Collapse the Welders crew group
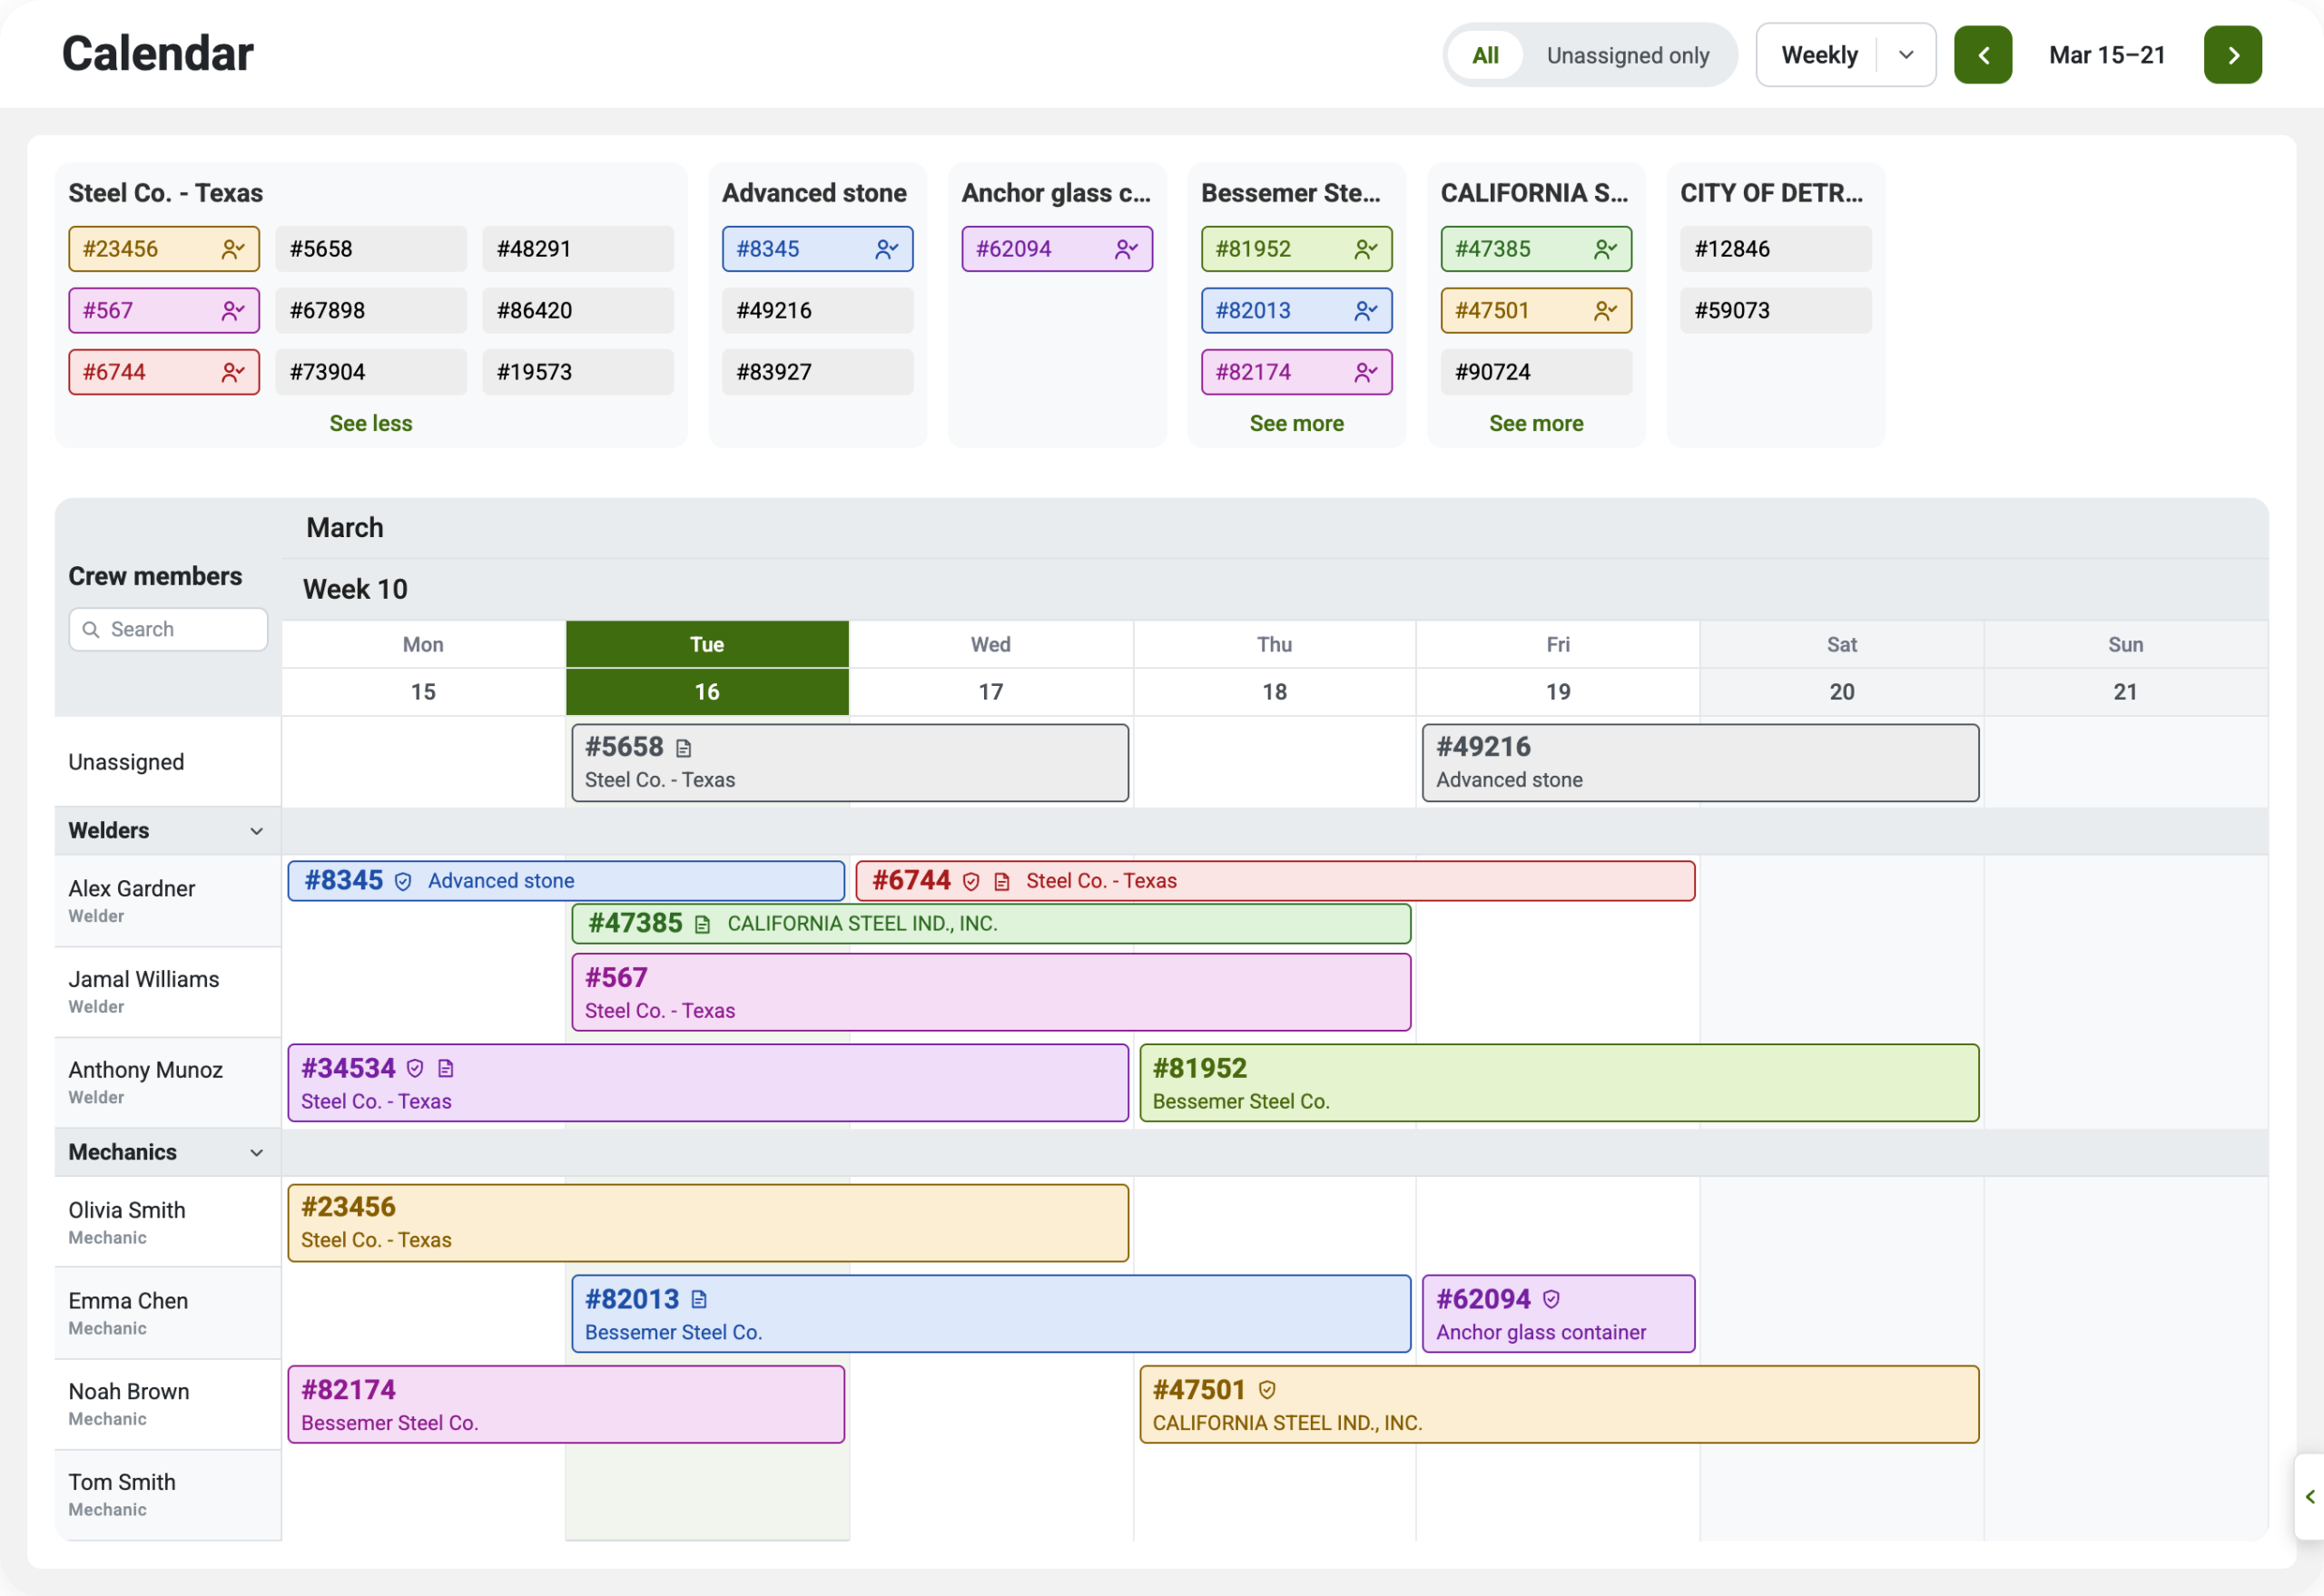 (x=257, y=831)
